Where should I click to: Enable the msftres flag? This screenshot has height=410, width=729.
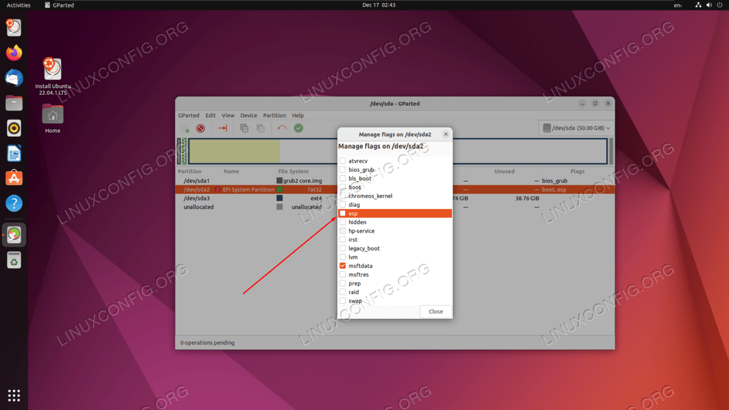tap(343, 275)
